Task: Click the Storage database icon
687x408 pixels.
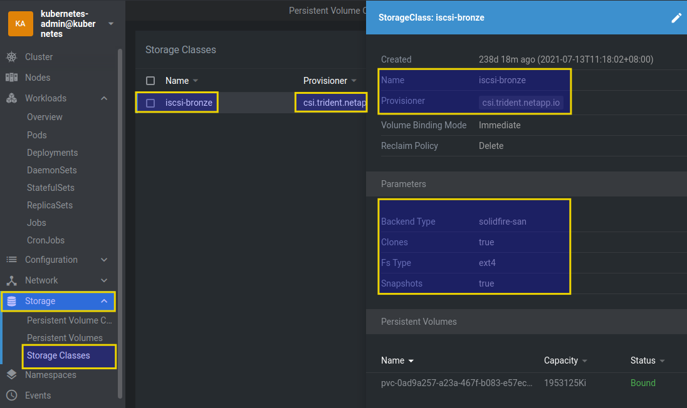Action: (11, 301)
